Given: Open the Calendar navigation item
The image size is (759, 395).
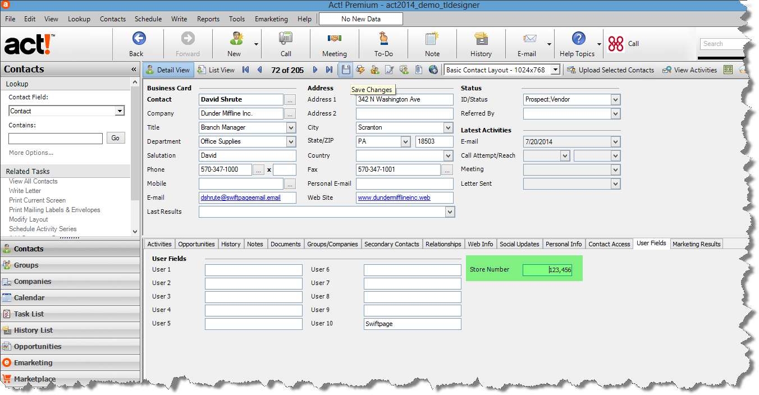Looking at the screenshot, I should click(x=70, y=298).
